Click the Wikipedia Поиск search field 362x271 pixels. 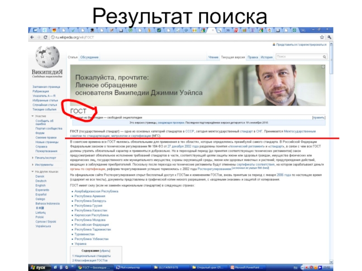coord(299,57)
